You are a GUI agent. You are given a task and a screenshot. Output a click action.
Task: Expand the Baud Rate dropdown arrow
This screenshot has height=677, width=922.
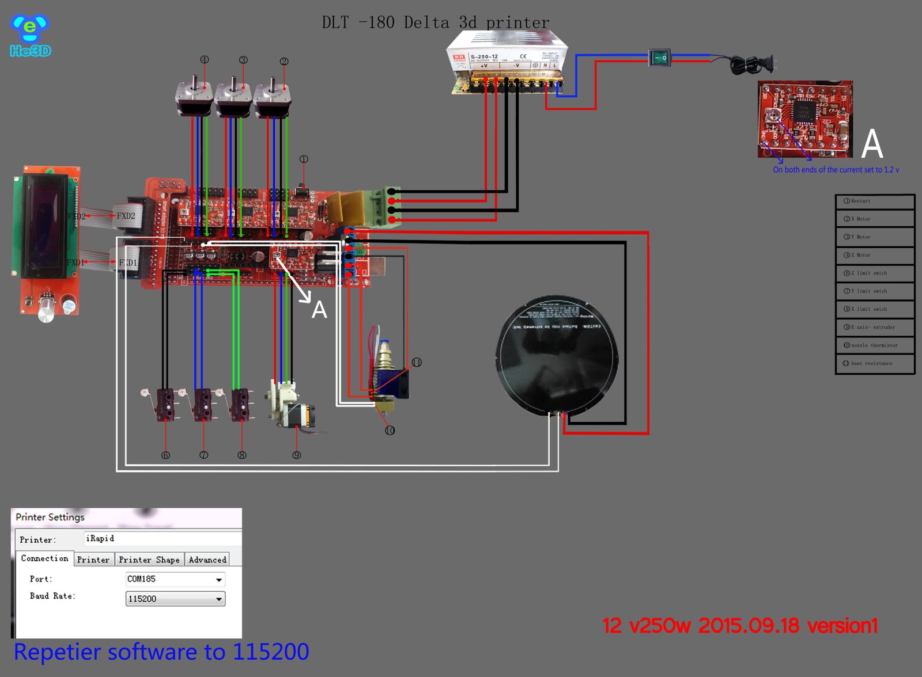[219, 599]
